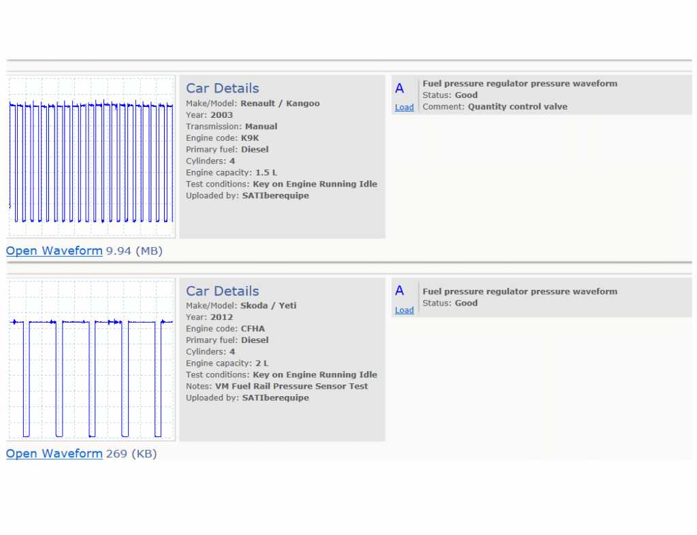Click SATIberequipe uploader under Skoda details
Viewport: 697px width, 535px height.
(276, 398)
